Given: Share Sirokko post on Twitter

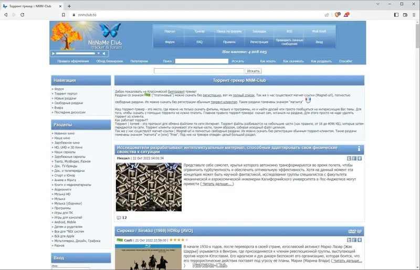Looking at the screenshot, I should pyautogui.click(x=349, y=240).
